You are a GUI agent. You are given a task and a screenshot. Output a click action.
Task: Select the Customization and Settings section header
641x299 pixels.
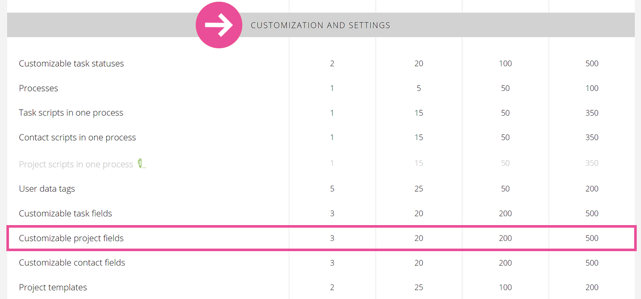tap(320, 25)
